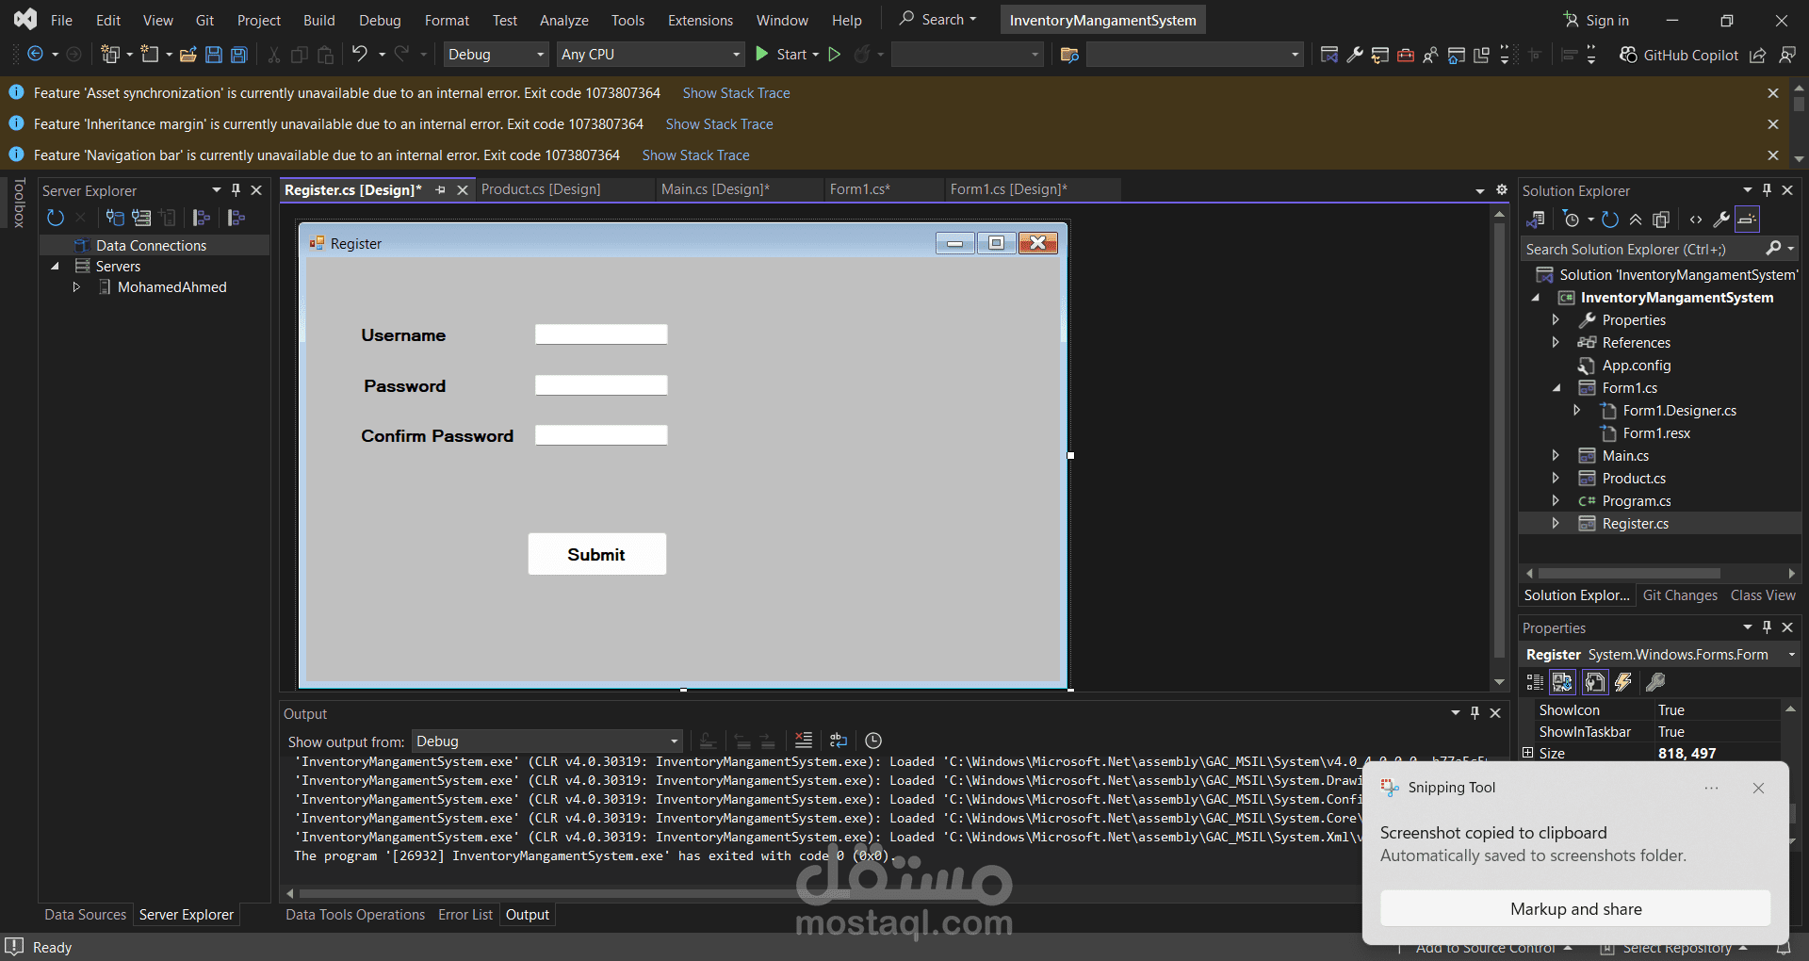The height and width of the screenshot is (961, 1809).
Task: Click Show Stack Trace for Navigation bar
Action: [695, 155]
